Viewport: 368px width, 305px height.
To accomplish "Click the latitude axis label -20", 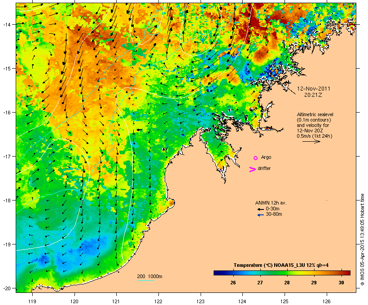I will point(6,288).
